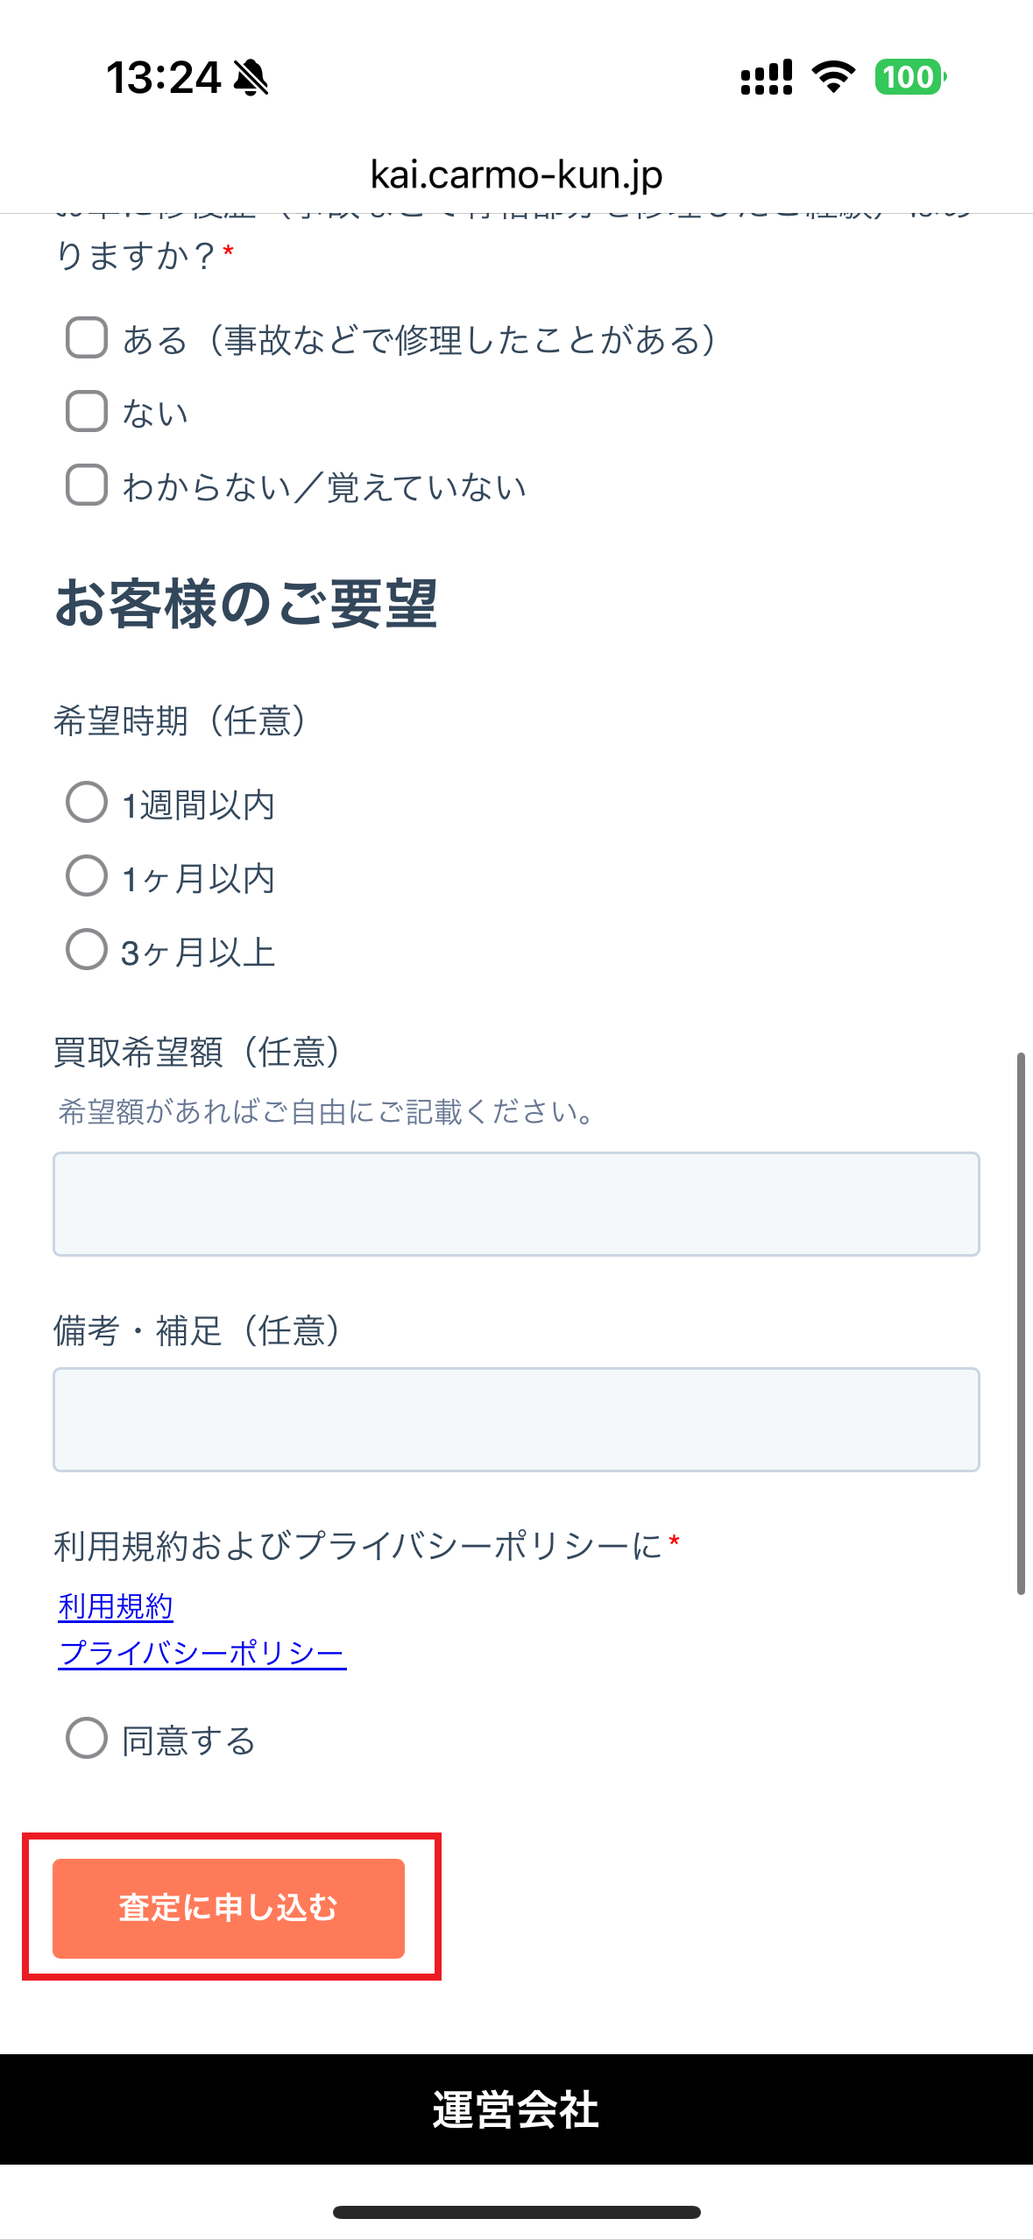
Task: Select the 1ヶ月以内 radio option
Action: pos(87,876)
